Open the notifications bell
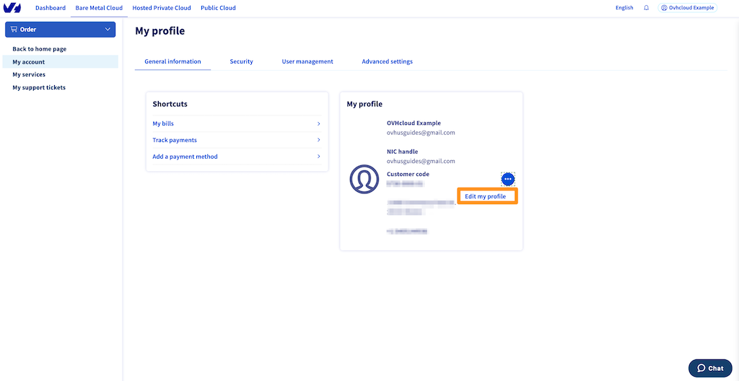 646,8
